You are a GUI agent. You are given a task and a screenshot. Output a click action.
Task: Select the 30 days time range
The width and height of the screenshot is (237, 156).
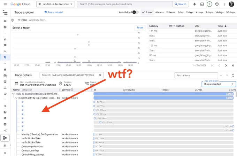point(230,13)
